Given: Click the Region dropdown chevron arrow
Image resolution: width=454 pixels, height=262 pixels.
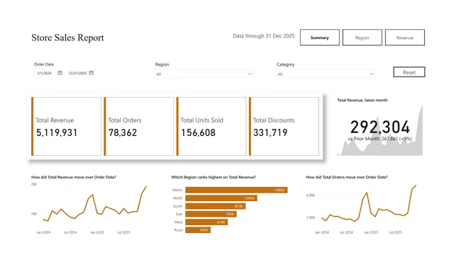Looking at the screenshot, I should [250, 74].
